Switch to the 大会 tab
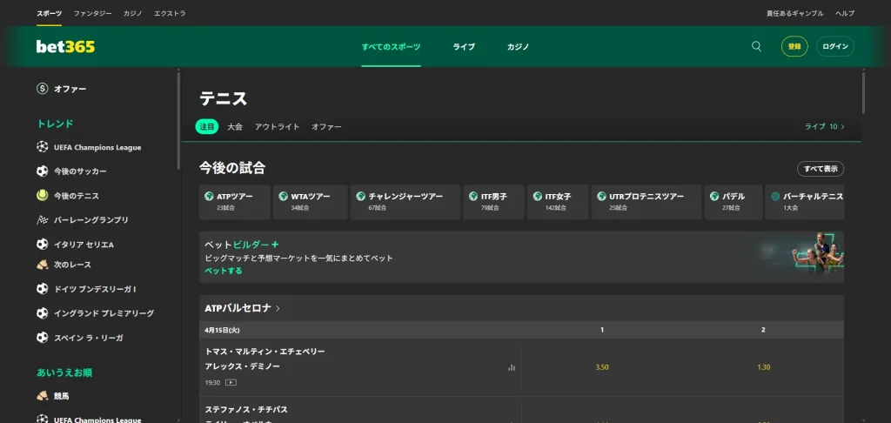 coord(235,127)
